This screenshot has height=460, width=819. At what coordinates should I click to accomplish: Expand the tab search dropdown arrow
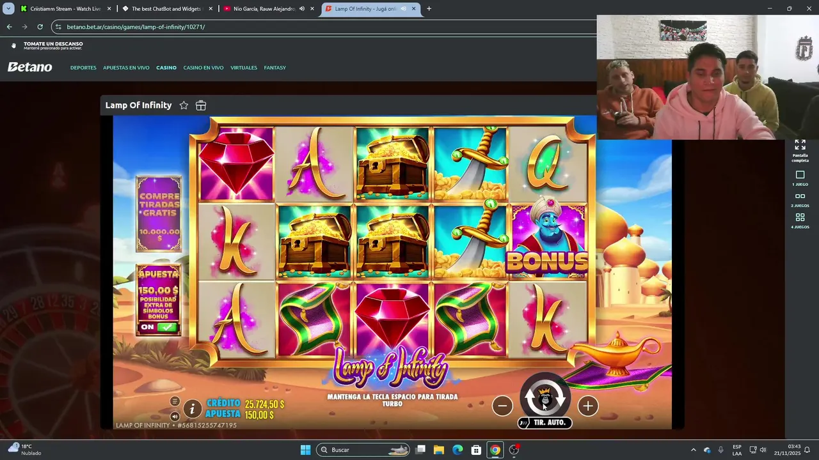coord(8,9)
